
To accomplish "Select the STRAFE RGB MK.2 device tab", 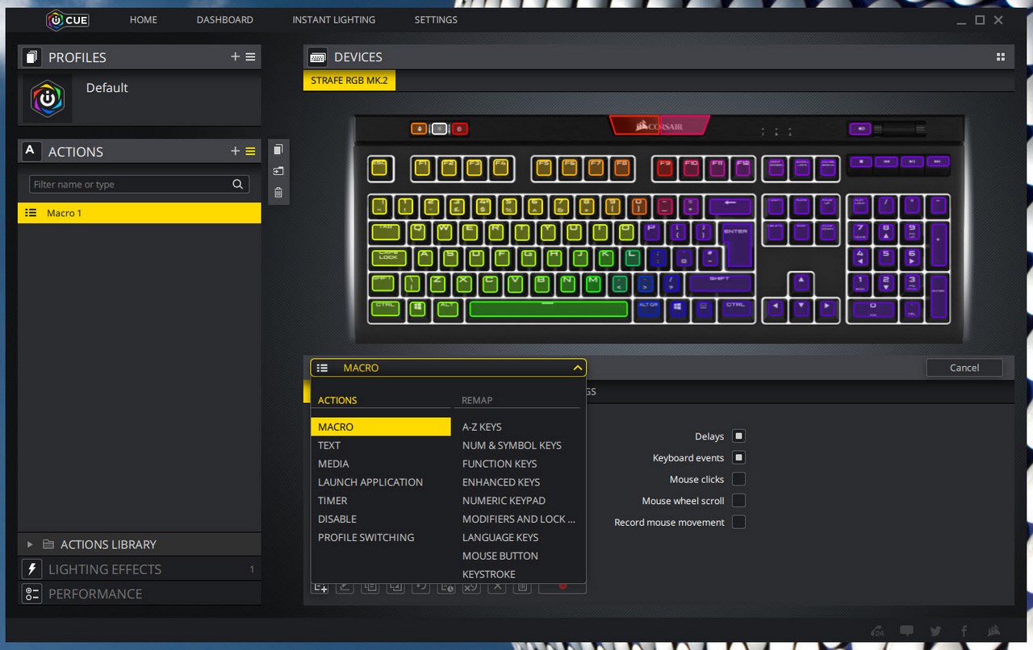I will 349,81.
